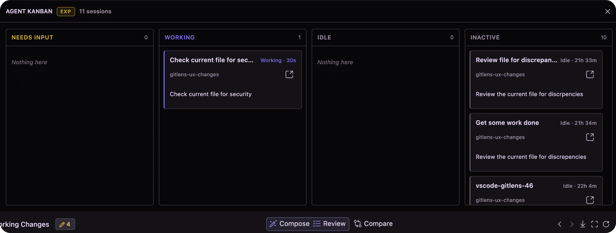The width and height of the screenshot is (616, 233).
Task: Select the 'Get some work done' card
Action: (536, 142)
